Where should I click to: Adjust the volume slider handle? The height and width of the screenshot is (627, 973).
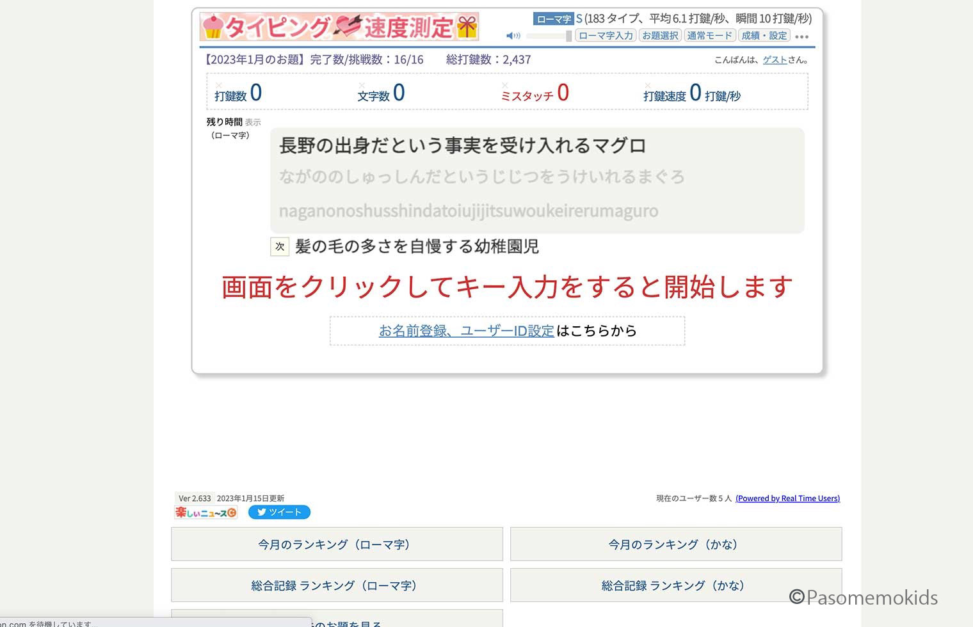(569, 36)
